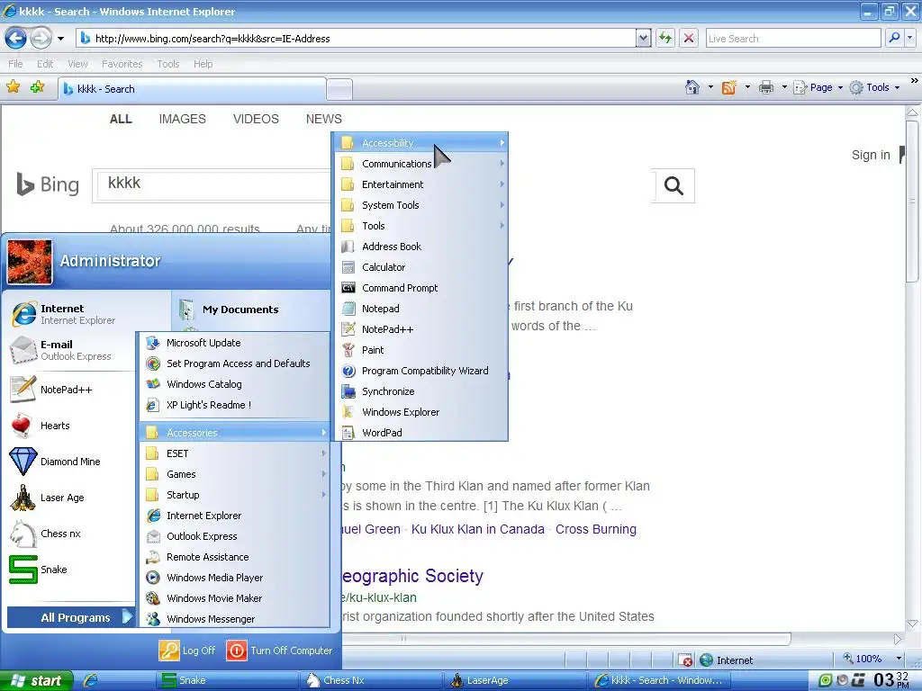Expand the Startup program folder

(234, 495)
